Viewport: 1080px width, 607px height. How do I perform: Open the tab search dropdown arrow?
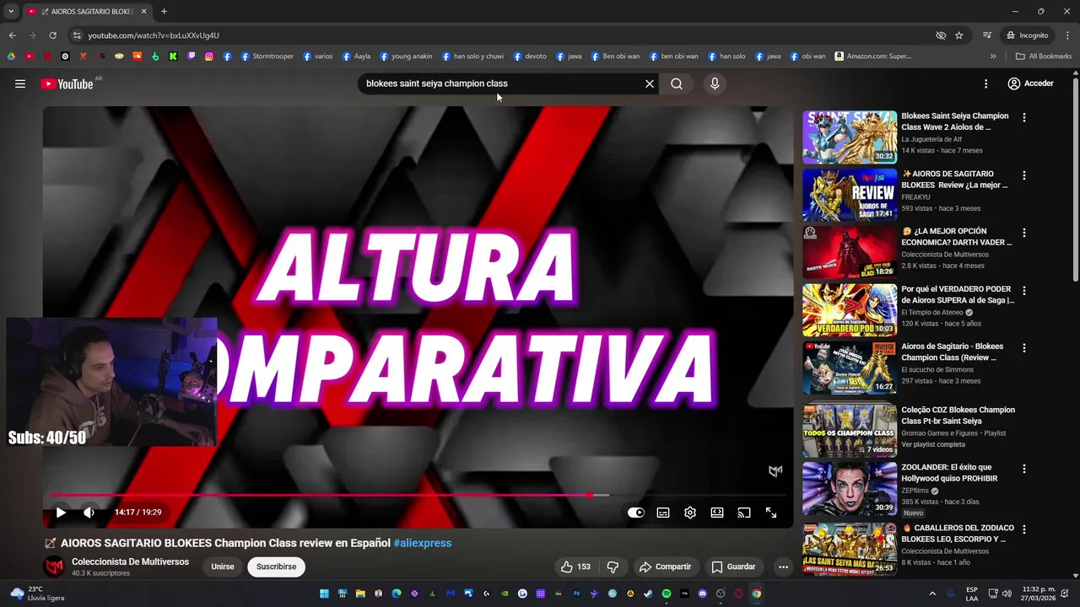[11, 12]
